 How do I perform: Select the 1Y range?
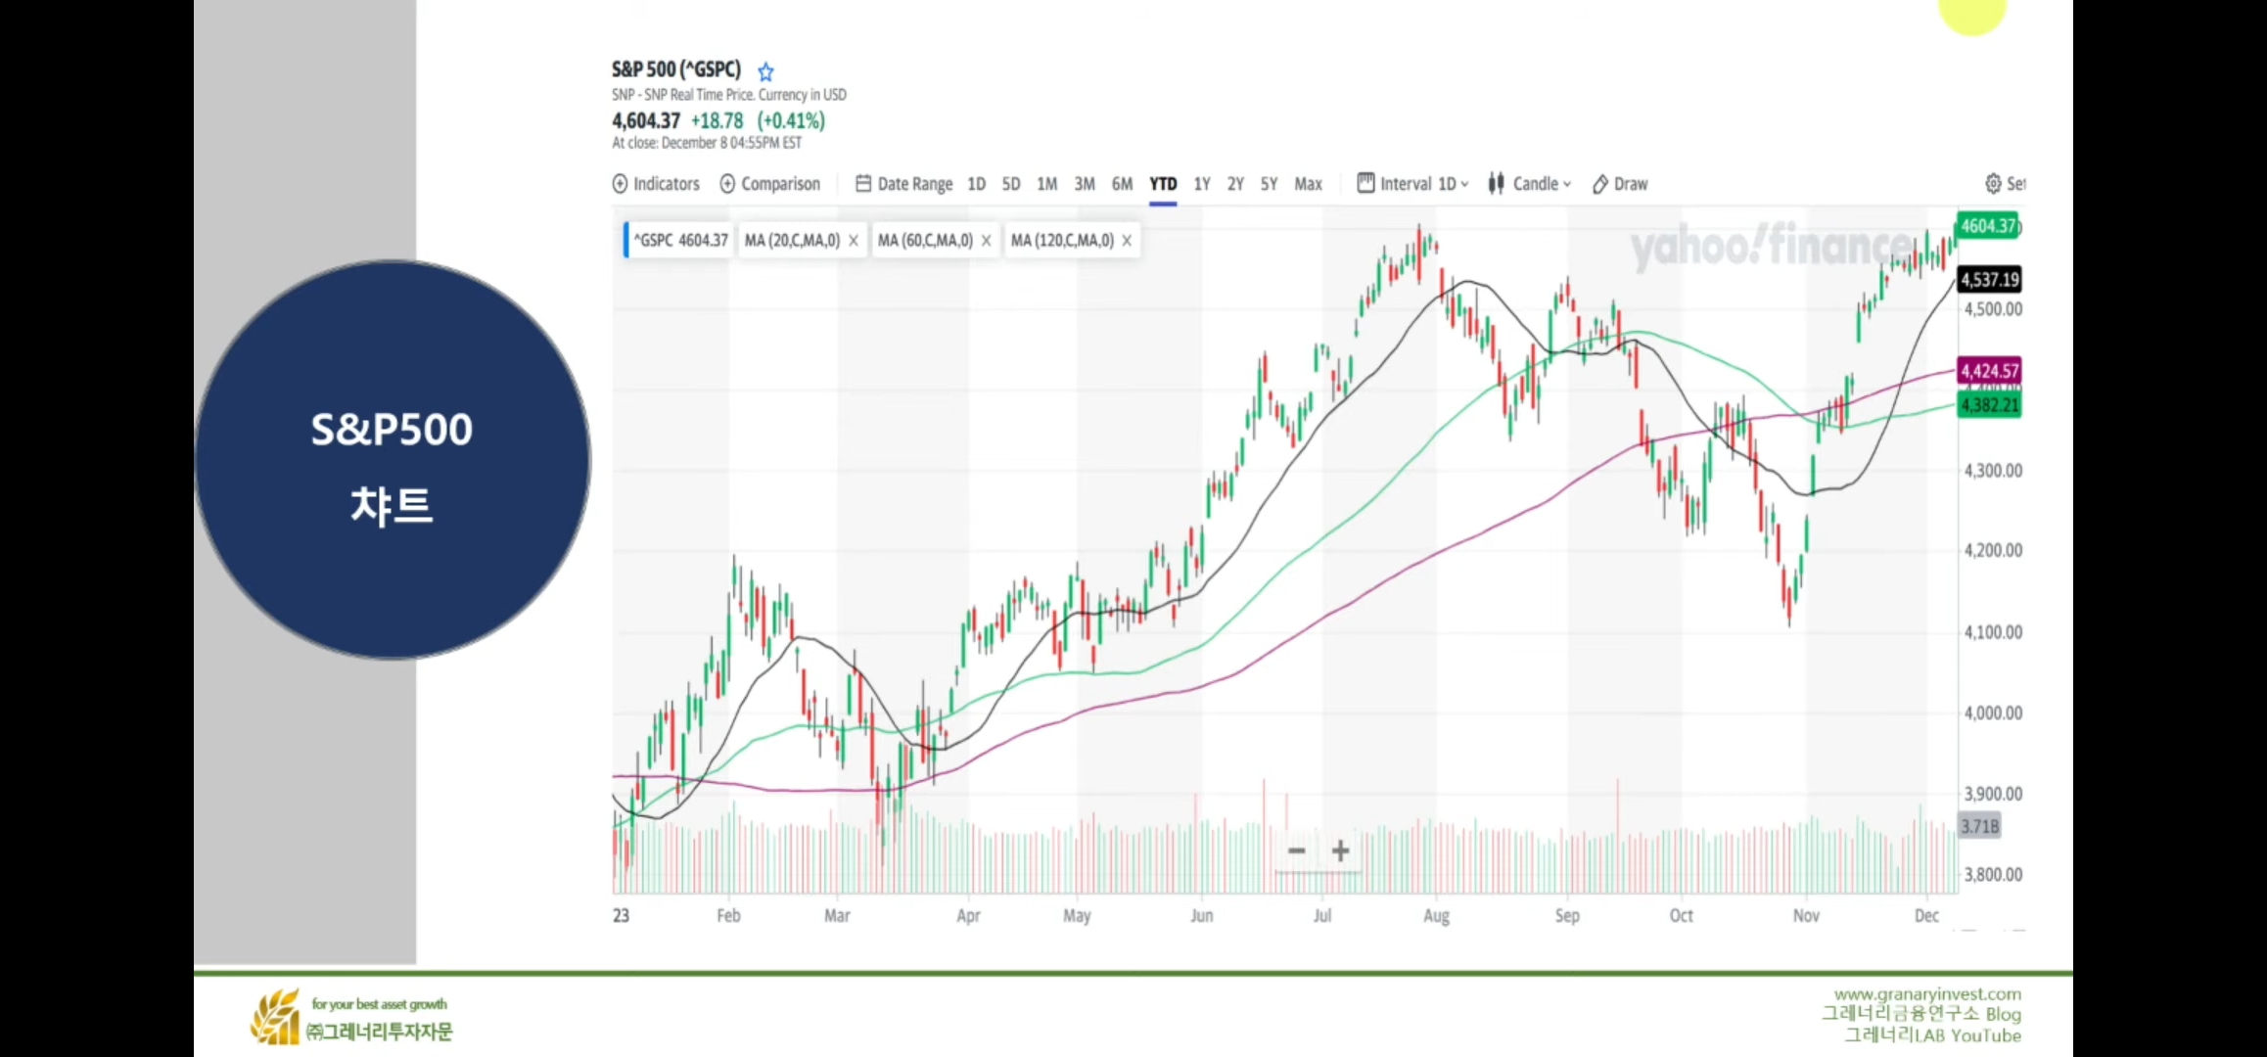1202,184
